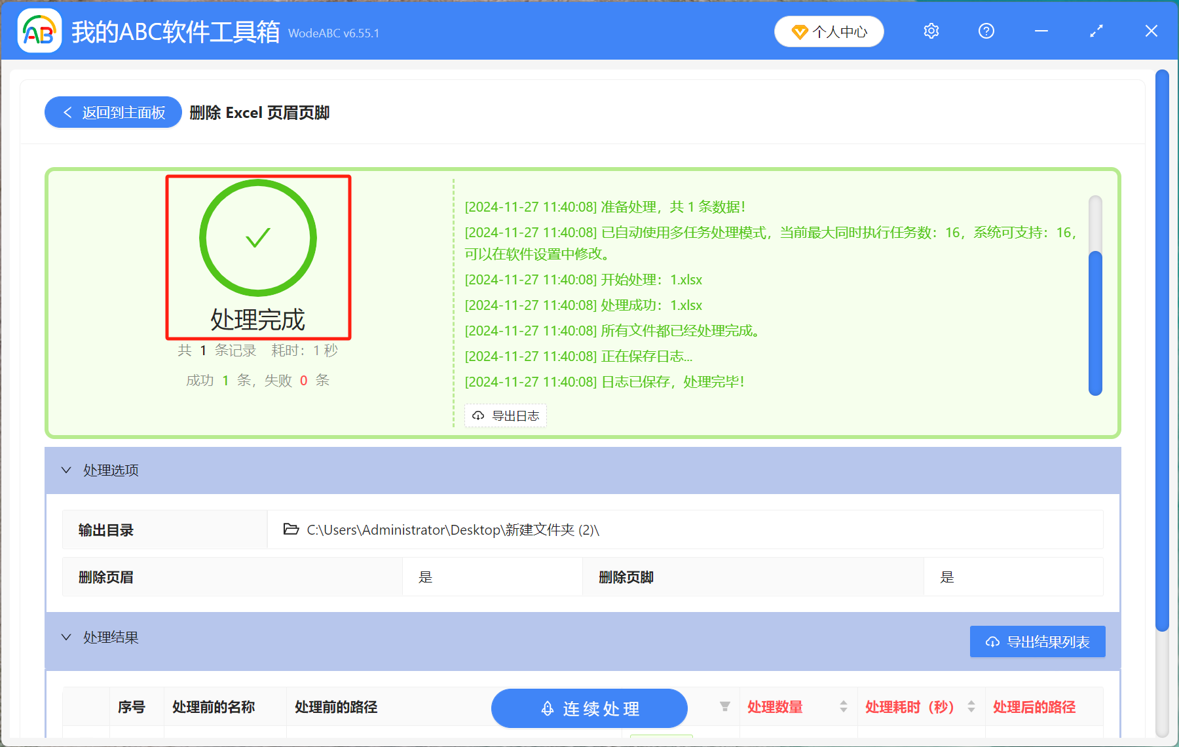Click the download icon on 导出日志
The image size is (1179, 747).
pos(477,415)
